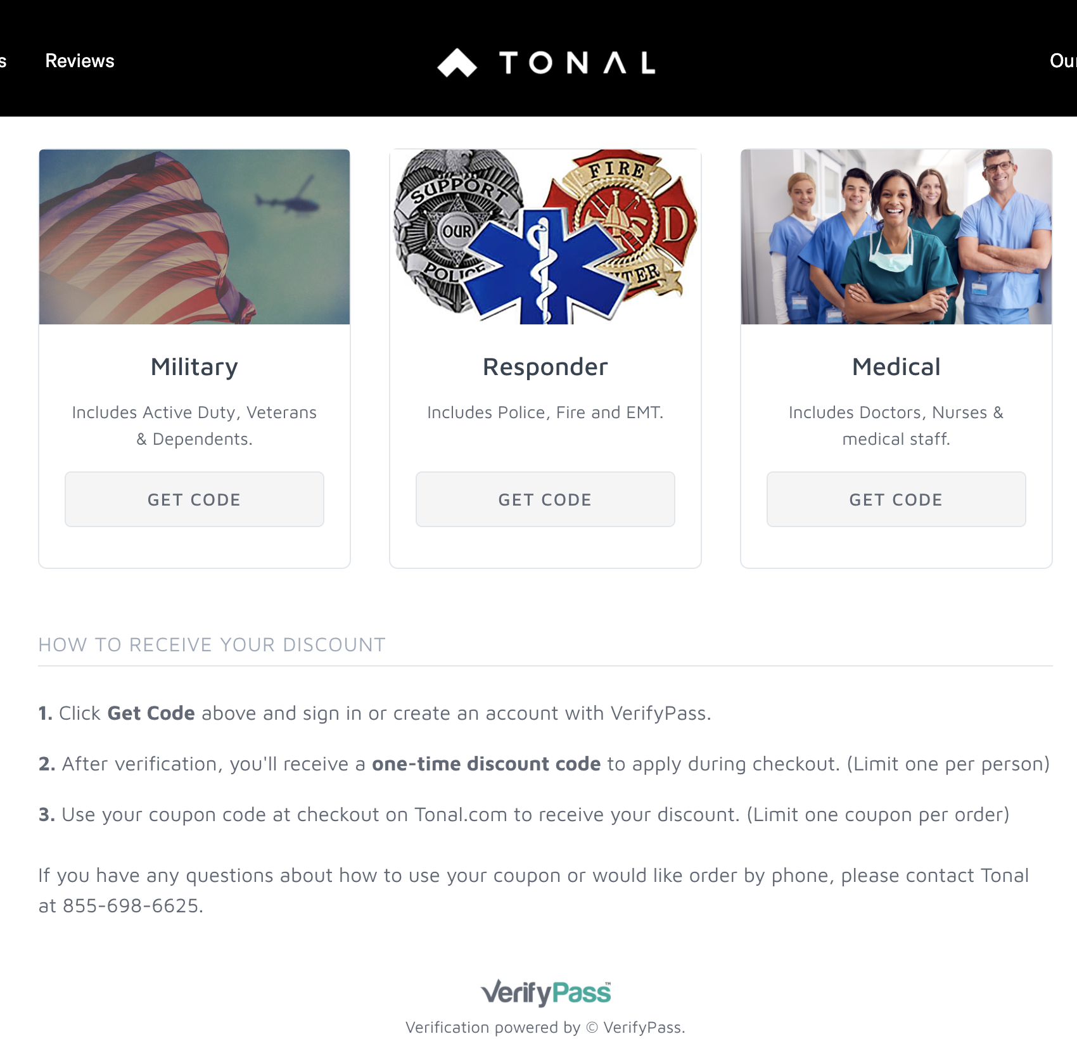The height and width of the screenshot is (1053, 1077).
Task: Open the partially visible 'Our' nav item
Action: pos(1063,61)
